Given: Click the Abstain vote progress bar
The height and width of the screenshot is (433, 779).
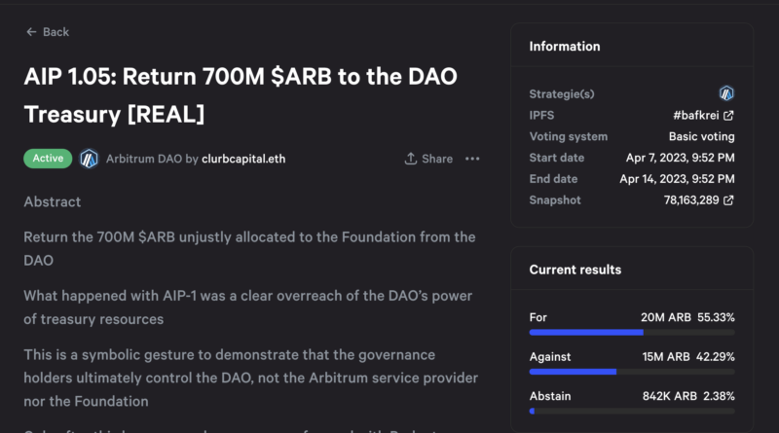Looking at the screenshot, I should (631, 411).
